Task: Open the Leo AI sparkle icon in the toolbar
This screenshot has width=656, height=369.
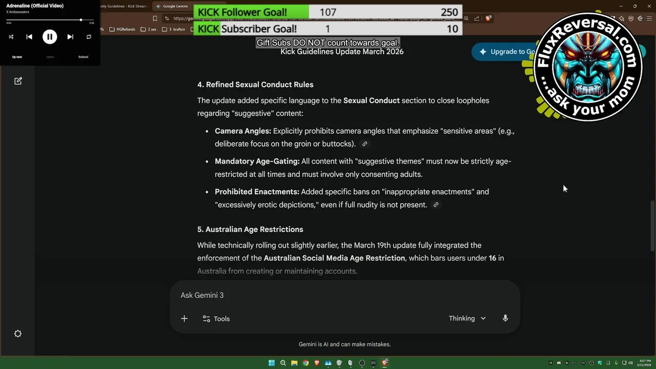Action: click(x=621, y=18)
